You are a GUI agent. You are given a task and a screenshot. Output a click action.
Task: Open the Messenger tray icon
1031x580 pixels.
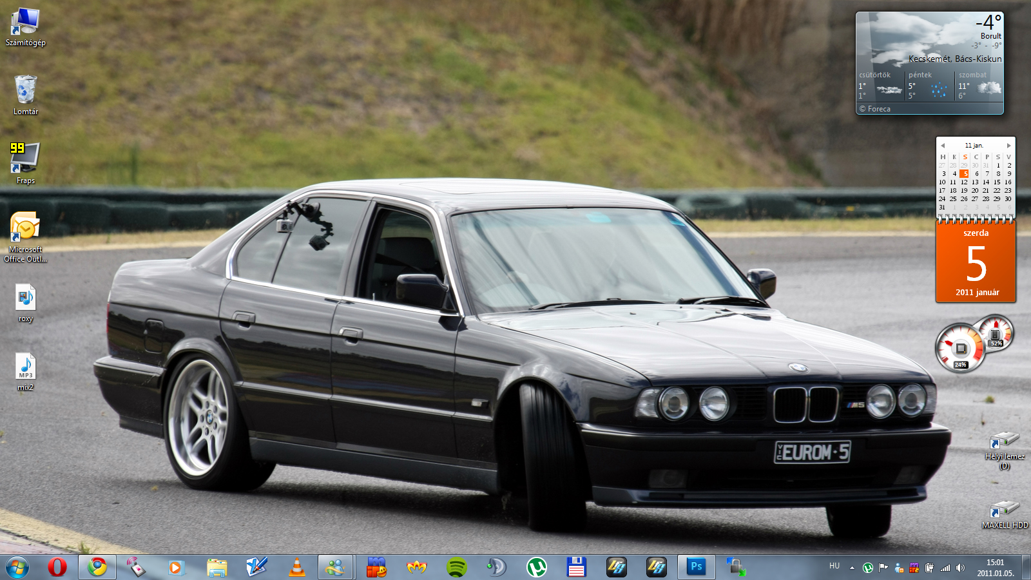point(899,568)
